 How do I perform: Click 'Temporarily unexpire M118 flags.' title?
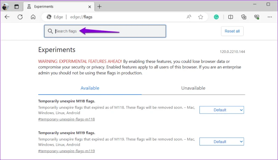click(x=66, y=101)
